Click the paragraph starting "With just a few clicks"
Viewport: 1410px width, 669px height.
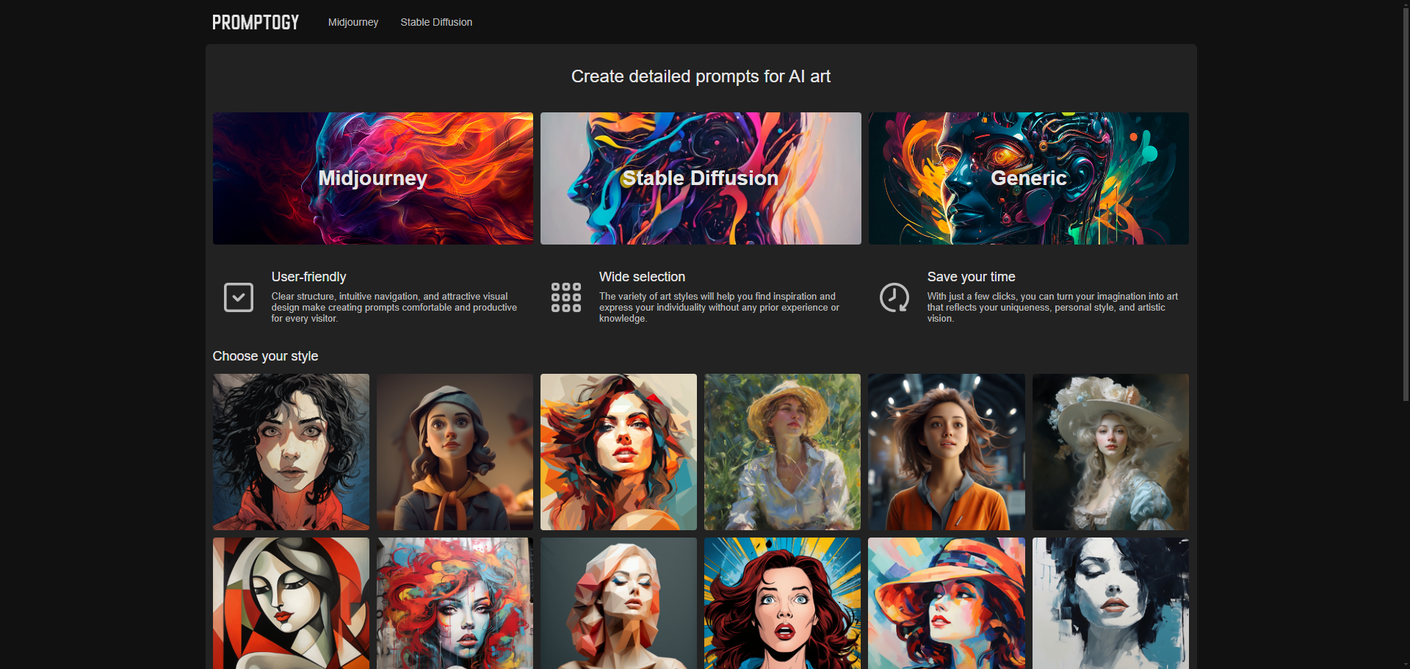click(1052, 308)
